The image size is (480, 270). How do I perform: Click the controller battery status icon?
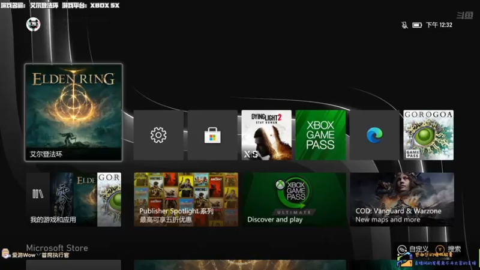tap(417, 25)
